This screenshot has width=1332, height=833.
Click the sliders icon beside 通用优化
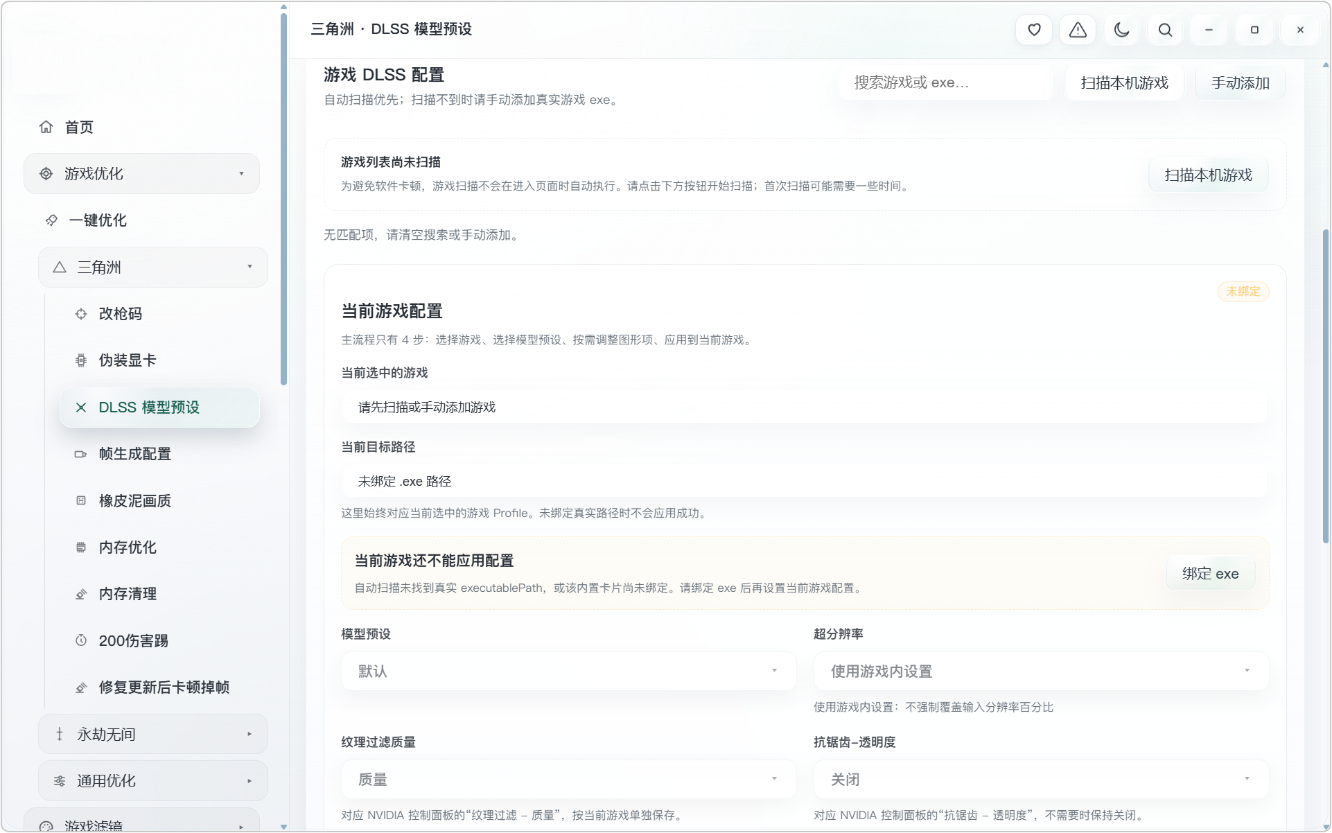point(60,781)
